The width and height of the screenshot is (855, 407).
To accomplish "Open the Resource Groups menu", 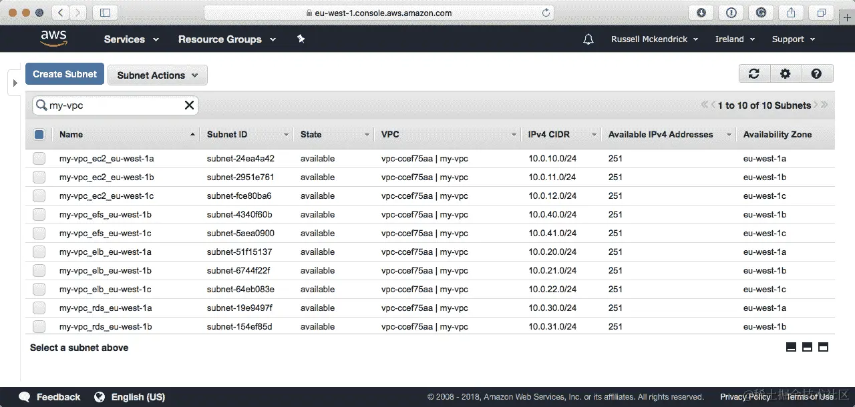I will pyautogui.click(x=227, y=39).
